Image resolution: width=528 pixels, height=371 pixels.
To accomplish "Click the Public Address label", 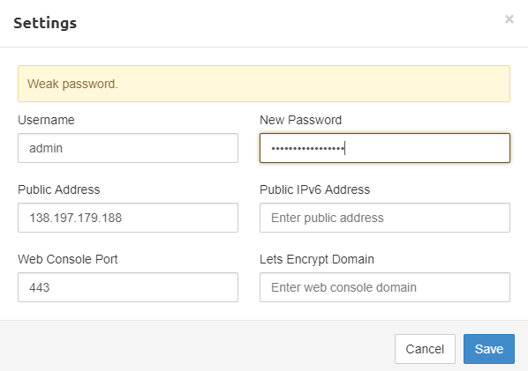I will coord(59,189).
